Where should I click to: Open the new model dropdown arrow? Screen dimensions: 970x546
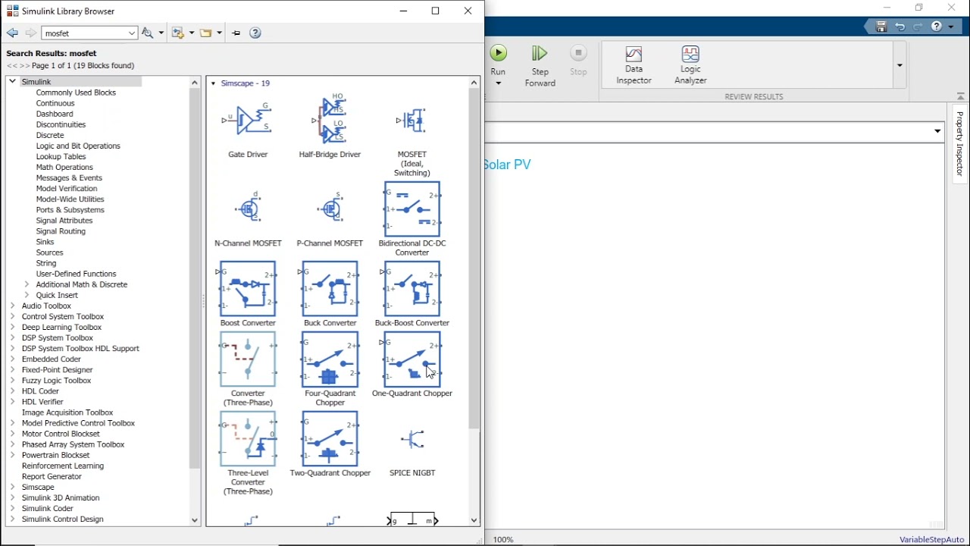coord(192,33)
